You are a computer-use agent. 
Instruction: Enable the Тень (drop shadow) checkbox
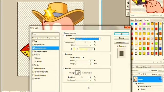tap(33, 41)
